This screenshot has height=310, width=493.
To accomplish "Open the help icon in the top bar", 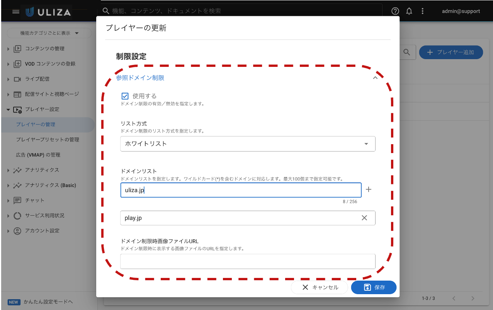I will pyautogui.click(x=394, y=11).
